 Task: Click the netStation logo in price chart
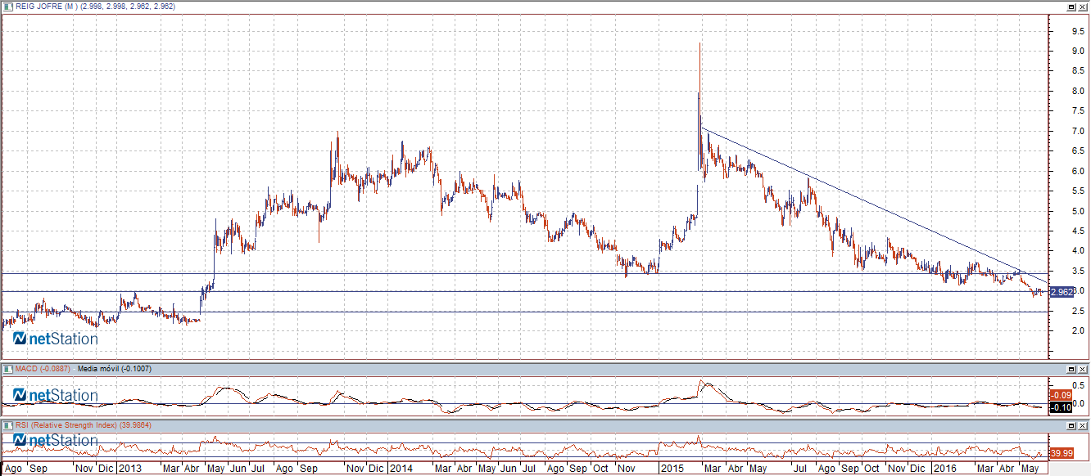tap(56, 339)
